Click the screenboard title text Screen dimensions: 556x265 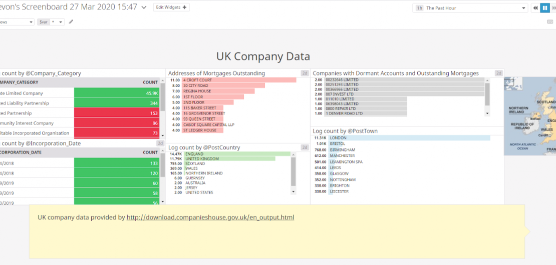click(69, 7)
